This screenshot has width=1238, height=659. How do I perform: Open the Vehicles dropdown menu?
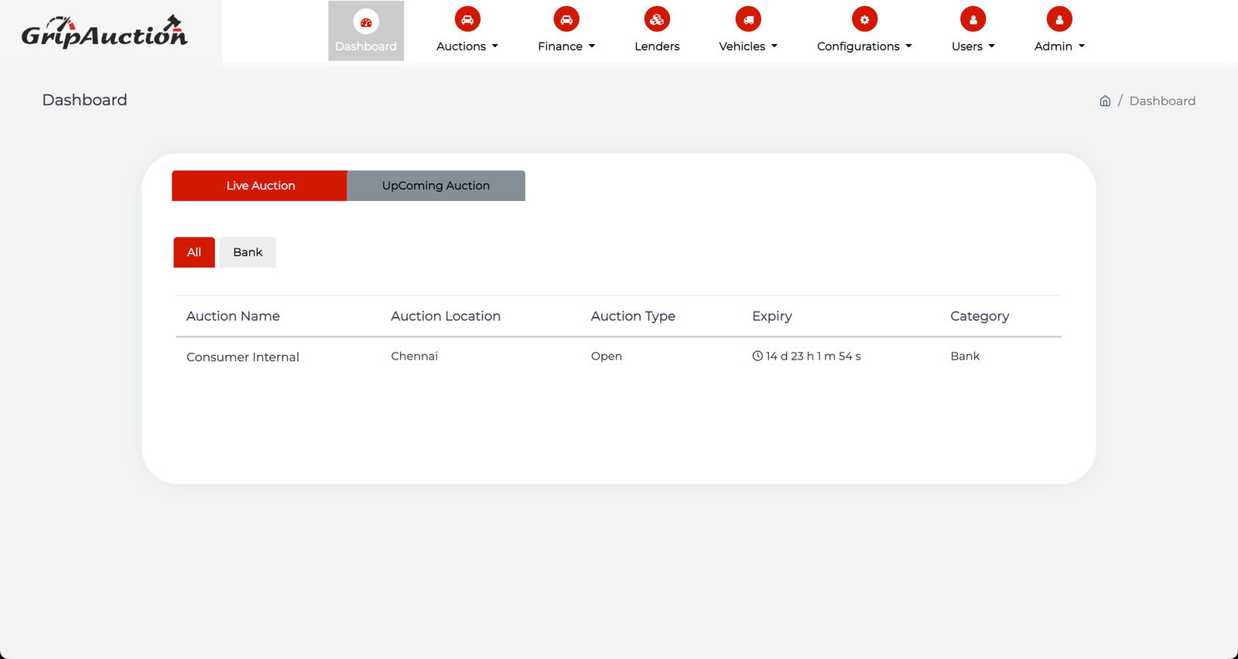point(748,46)
